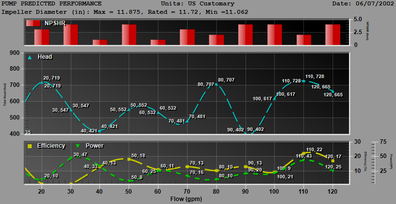396x204 pixels.
Task: Select the NPSHR bar at flow 50
Action: pos(129,35)
